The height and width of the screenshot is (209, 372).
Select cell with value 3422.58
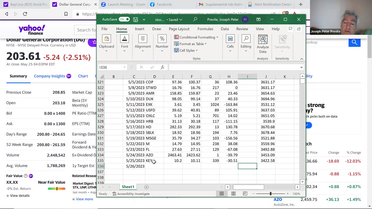(266, 161)
